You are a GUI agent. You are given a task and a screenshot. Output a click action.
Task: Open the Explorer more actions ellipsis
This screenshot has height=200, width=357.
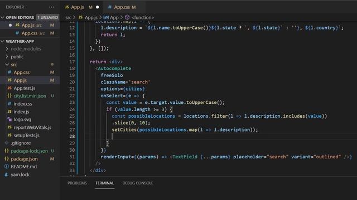[x=51, y=7]
